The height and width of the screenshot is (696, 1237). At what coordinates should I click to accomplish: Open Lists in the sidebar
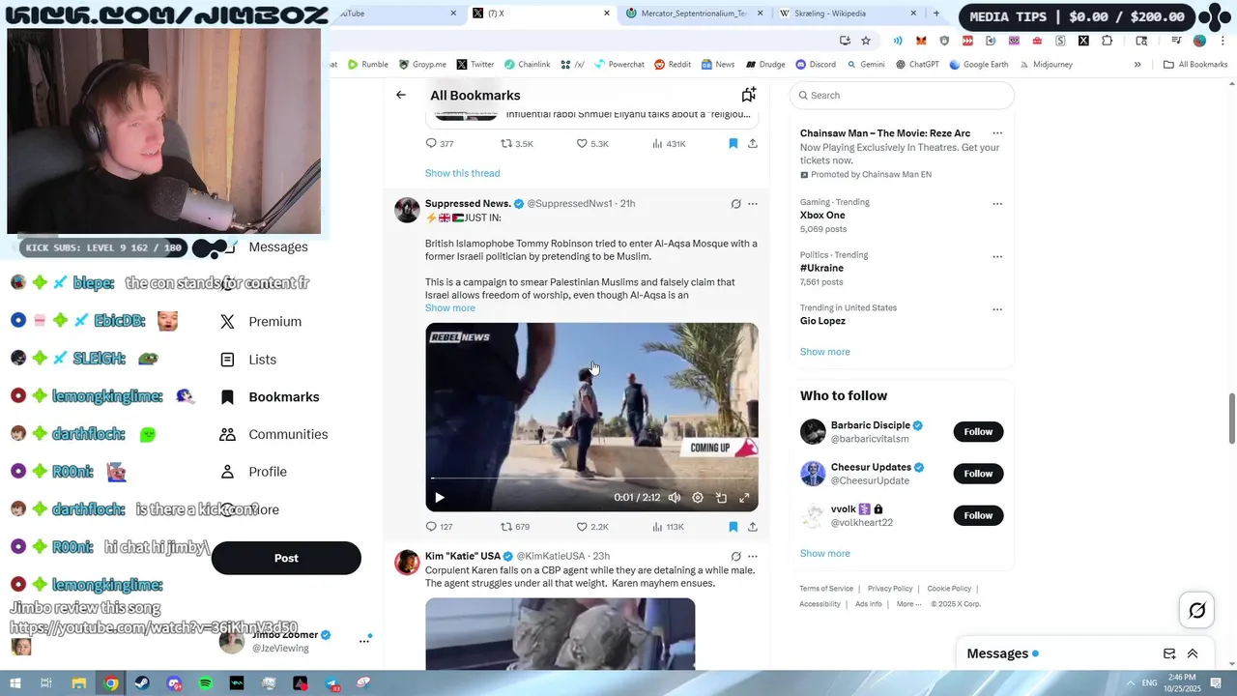tap(247, 360)
